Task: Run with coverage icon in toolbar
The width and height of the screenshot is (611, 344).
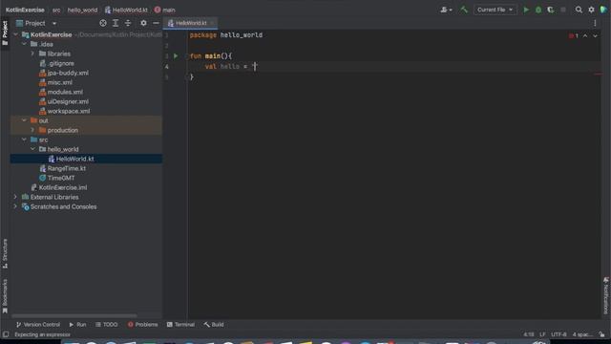Action: point(550,10)
